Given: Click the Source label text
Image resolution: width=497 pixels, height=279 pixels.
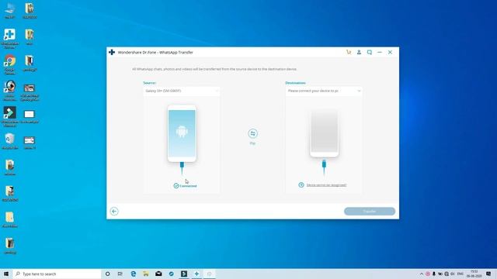Looking at the screenshot, I should point(150,83).
